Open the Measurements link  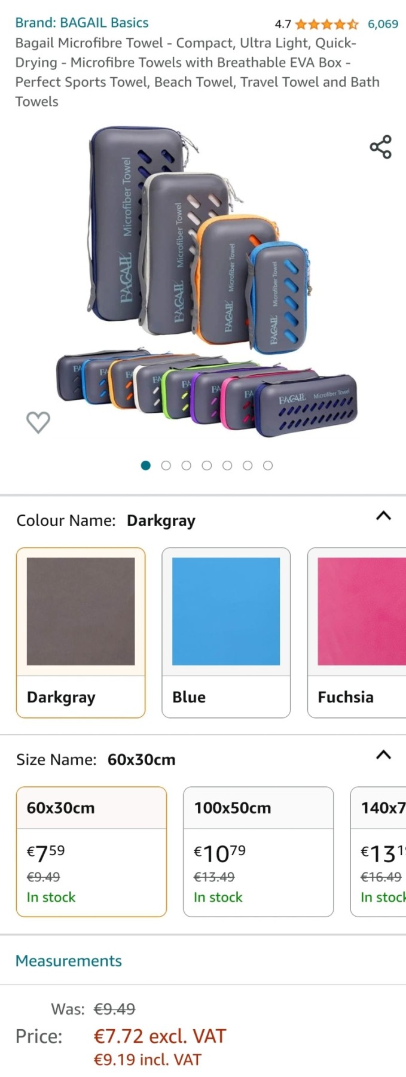coord(69,961)
